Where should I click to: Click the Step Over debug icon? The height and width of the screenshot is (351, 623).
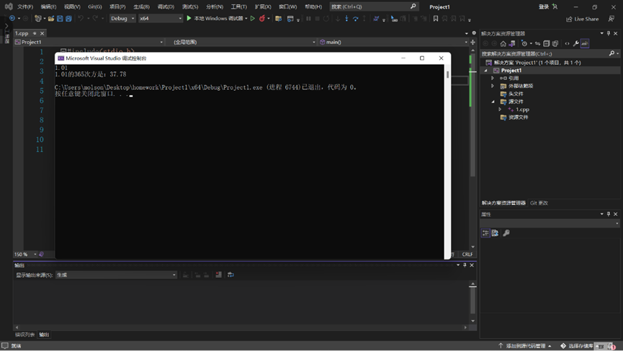point(355,18)
